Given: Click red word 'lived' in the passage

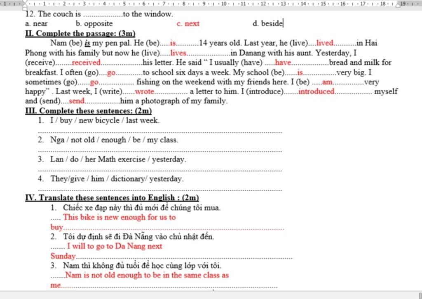Looking at the screenshot, I should pyautogui.click(x=325, y=43).
